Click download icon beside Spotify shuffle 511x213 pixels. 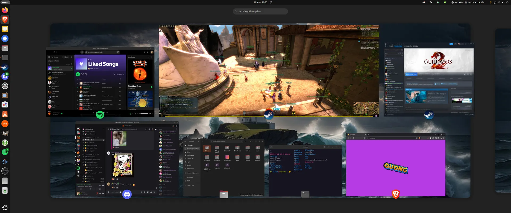click(86, 74)
